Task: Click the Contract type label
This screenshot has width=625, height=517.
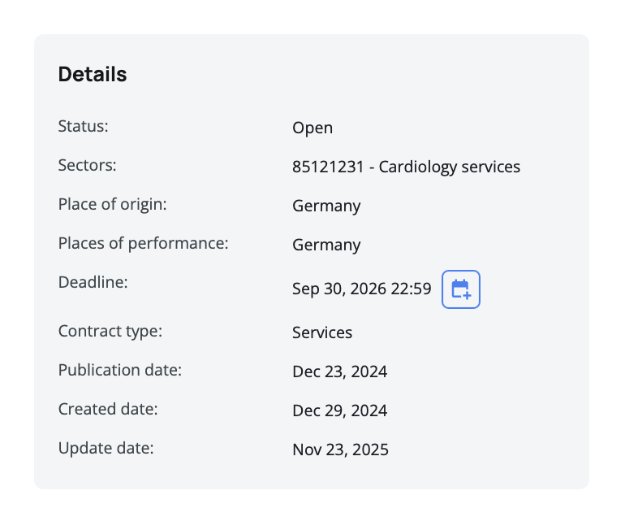Action: pos(110,331)
